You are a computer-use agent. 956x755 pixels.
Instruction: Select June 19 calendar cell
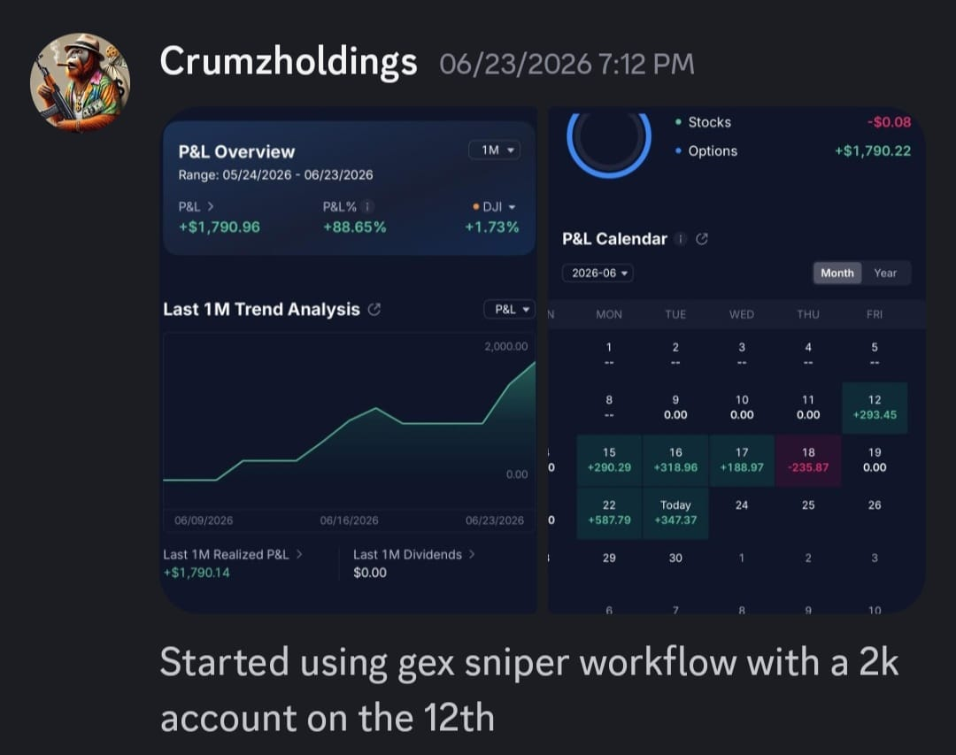pos(875,460)
